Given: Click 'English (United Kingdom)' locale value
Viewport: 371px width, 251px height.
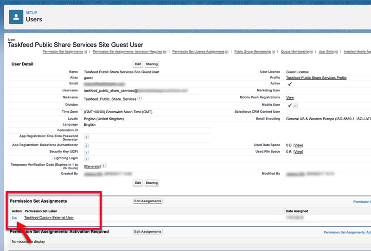Looking at the screenshot, I should click(104, 119).
